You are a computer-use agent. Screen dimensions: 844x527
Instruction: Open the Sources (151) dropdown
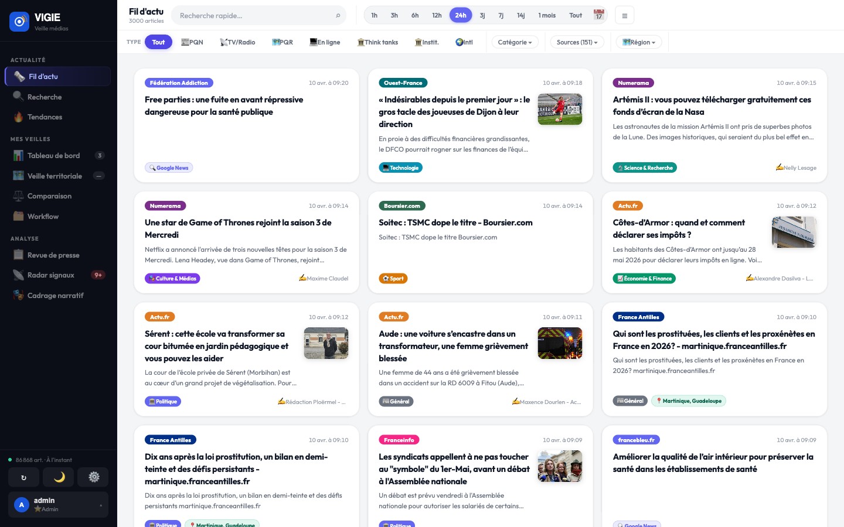[x=577, y=42]
